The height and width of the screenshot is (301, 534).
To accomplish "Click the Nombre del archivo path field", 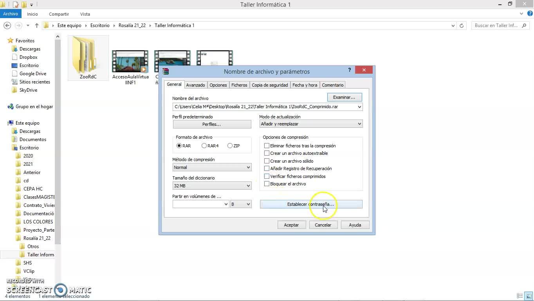I will point(267,107).
